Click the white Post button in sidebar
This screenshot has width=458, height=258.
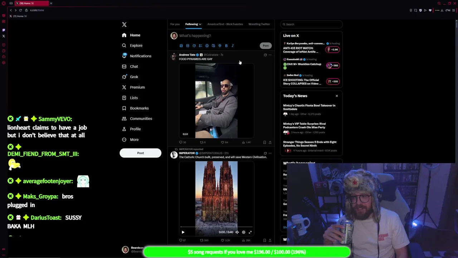pyautogui.click(x=140, y=153)
